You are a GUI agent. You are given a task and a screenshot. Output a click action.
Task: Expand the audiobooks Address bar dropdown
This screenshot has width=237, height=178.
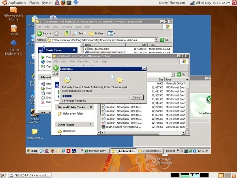tap(156, 40)
